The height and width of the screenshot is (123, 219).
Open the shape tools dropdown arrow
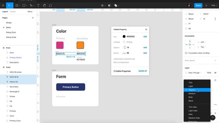click(27, 6)
